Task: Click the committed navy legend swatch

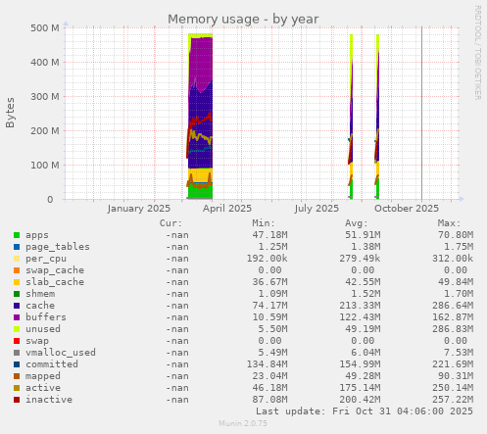Action: coord(17,364)
